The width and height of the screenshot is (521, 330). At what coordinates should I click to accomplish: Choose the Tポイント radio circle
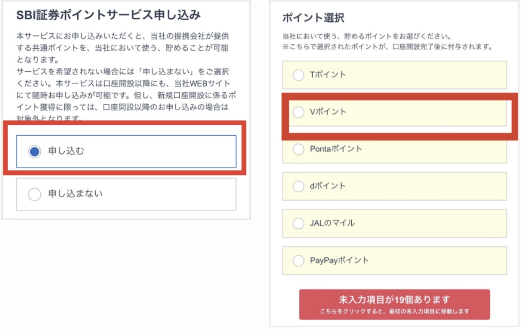pos(298,75)
